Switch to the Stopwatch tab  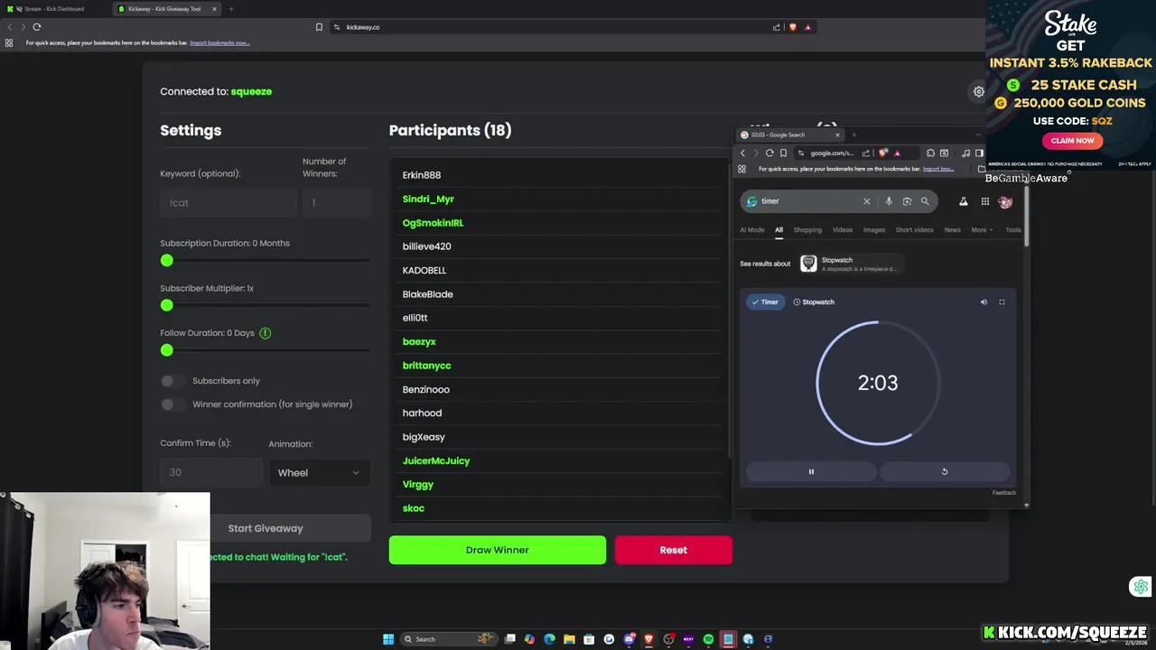(813, 302)
